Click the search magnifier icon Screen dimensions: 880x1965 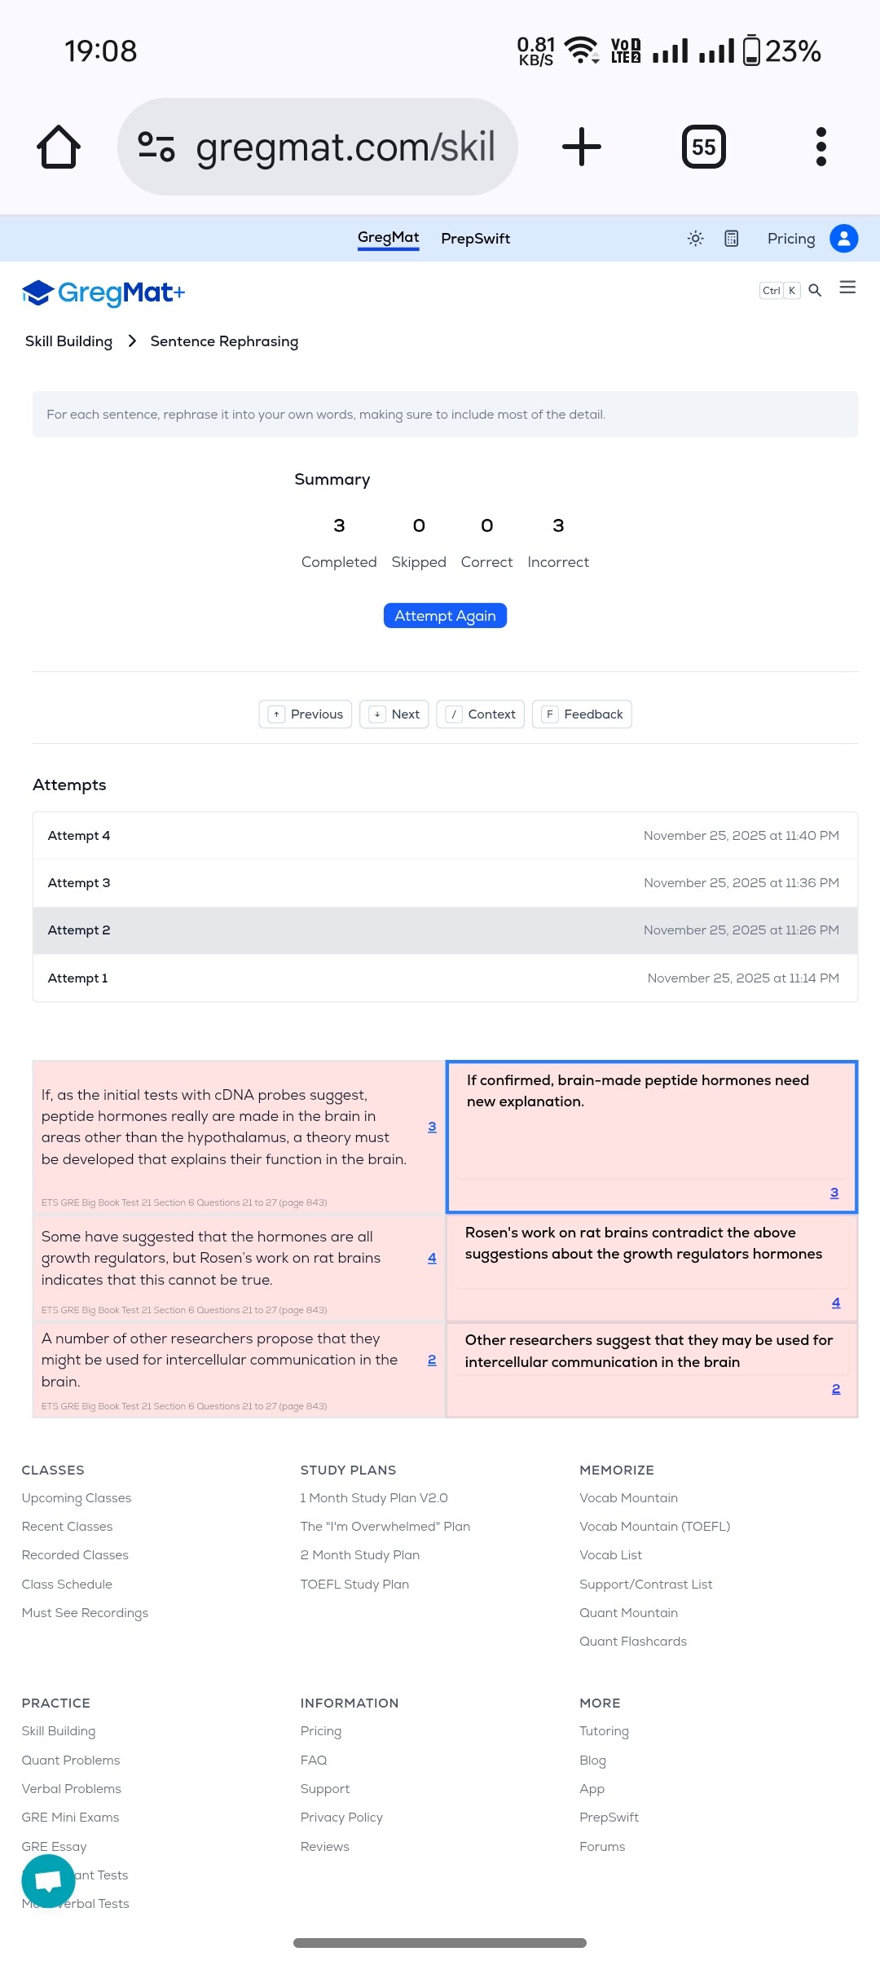coord(815,290)
